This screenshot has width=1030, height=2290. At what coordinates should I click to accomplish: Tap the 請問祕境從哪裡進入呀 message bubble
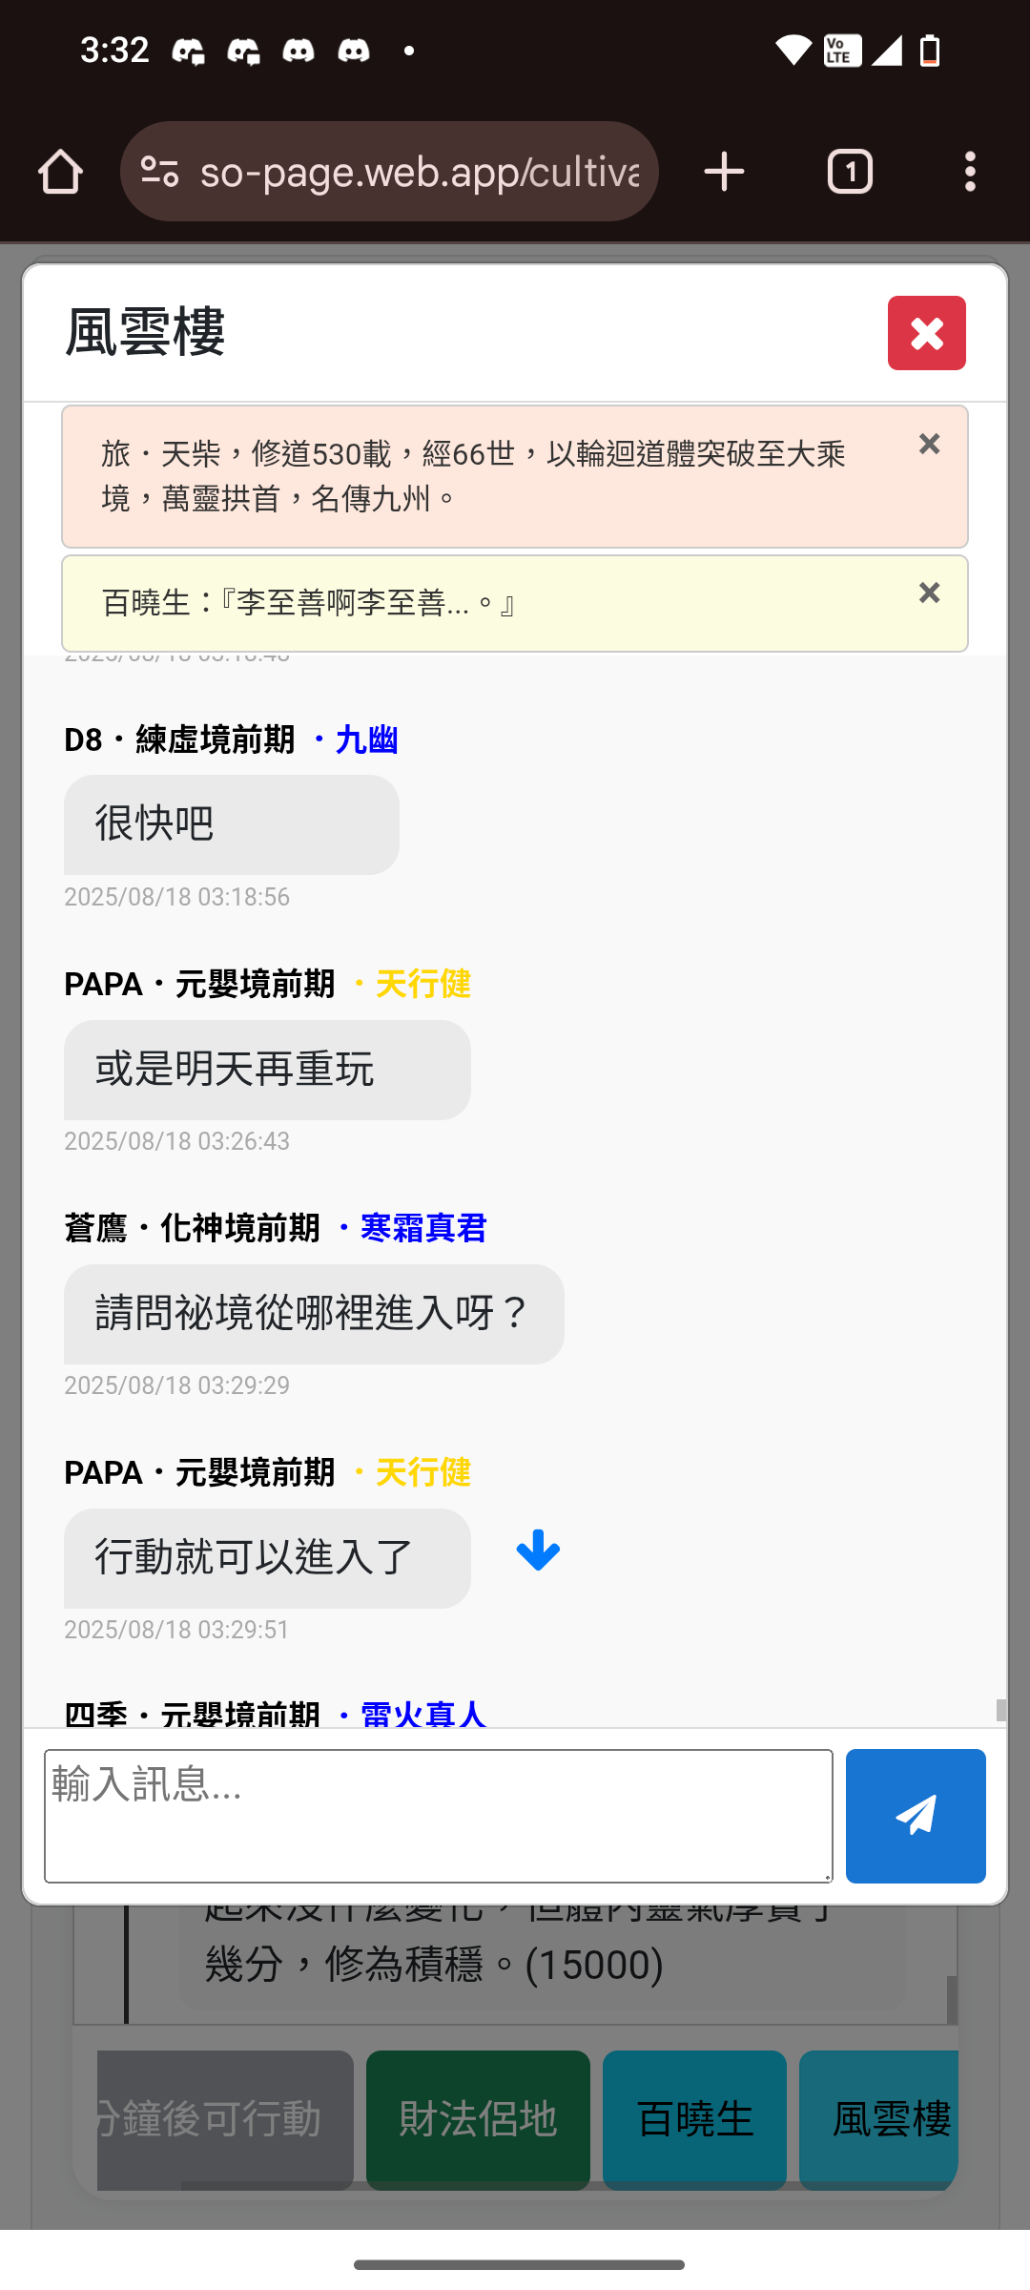314,1314
